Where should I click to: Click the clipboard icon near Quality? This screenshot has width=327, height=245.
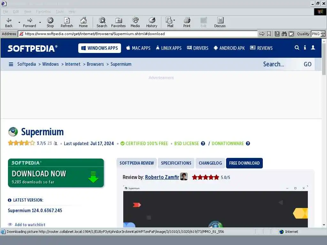point(291,34)
